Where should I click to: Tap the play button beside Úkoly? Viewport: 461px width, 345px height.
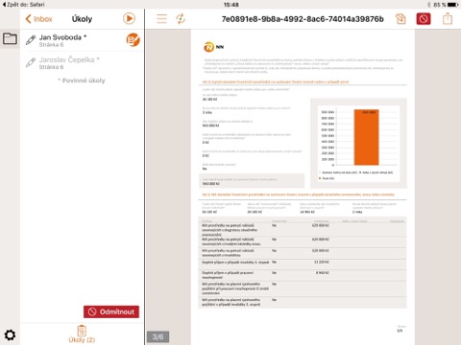point(129,18)
